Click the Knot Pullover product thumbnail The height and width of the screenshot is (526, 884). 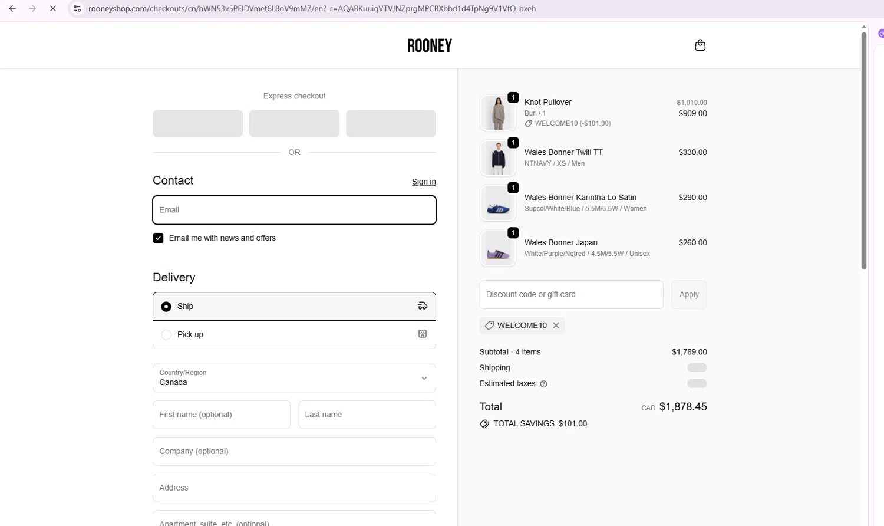pos(498,113)
